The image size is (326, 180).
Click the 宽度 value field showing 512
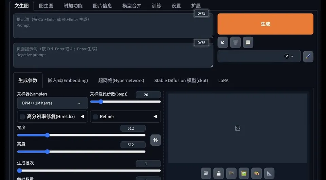coord(133,128)
